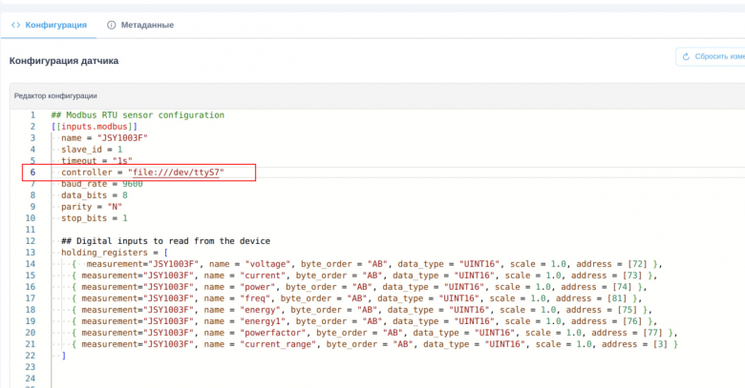
Task: Click line number 1 in the gutter
Action: point(32,115)
